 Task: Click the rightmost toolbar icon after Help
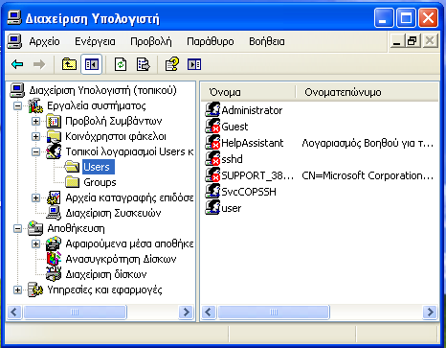point(194,64)
